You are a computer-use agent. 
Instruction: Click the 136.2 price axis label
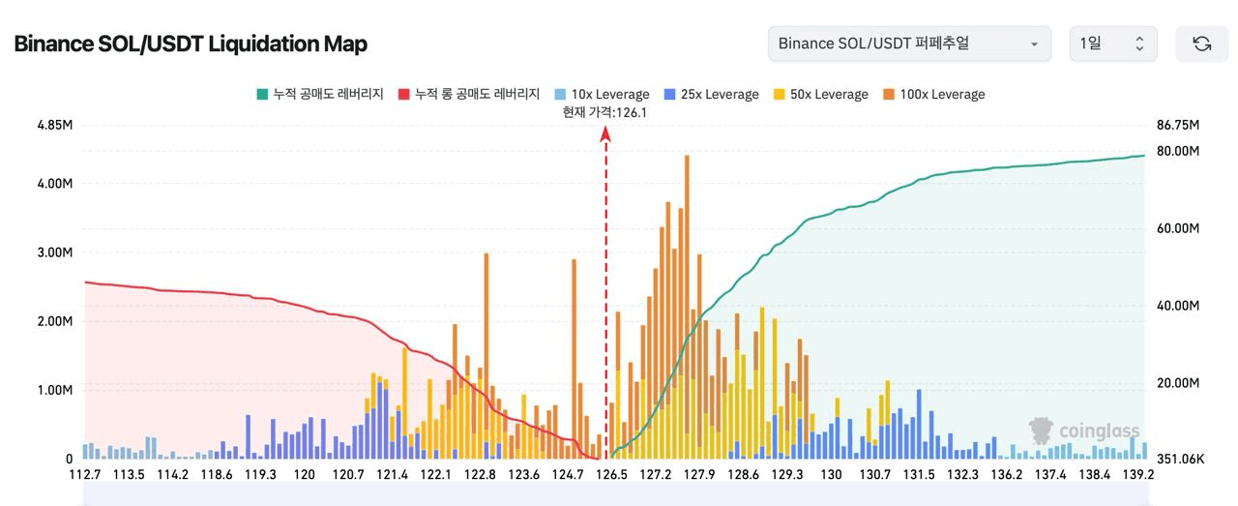[x=1007, y=474]
